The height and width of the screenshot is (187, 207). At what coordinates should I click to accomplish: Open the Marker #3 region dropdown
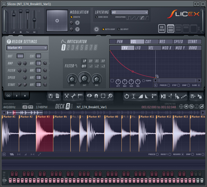[x=27, y=48]
